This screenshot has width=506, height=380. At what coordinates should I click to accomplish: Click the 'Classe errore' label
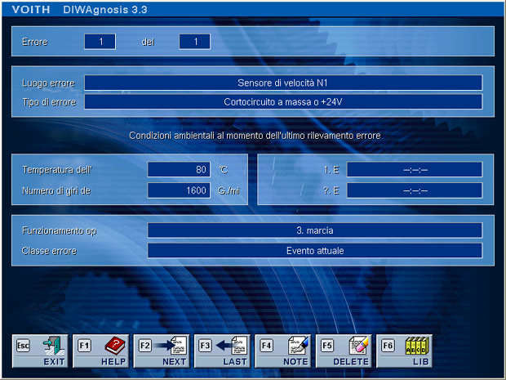(x=49, y=251)
